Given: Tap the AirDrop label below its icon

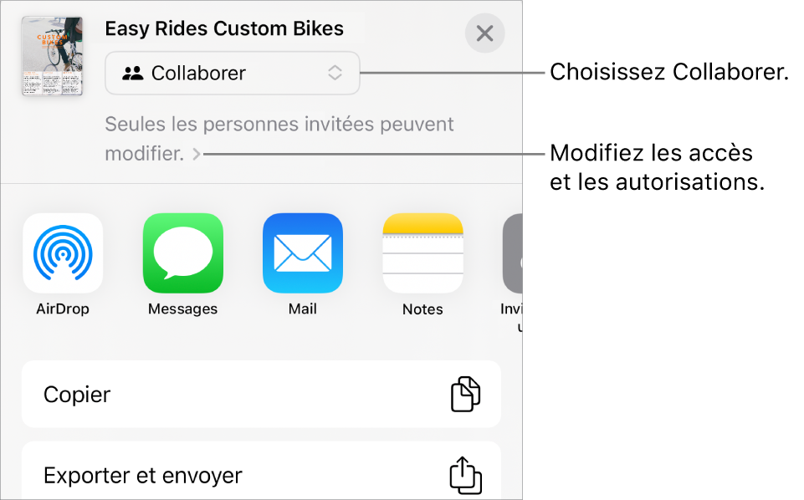Looking at the screenshot, I should click(63, 309).
